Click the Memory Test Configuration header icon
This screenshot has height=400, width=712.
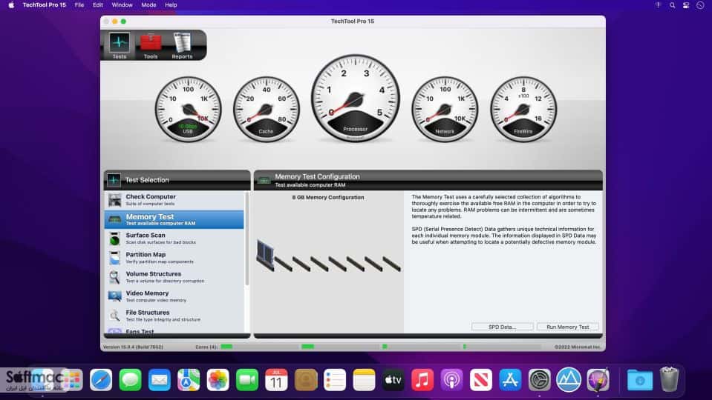click(264, 180)
